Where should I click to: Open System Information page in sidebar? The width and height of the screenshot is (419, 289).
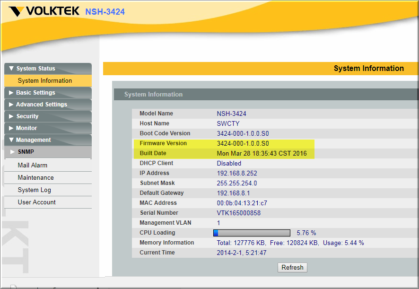coord(48,80)
